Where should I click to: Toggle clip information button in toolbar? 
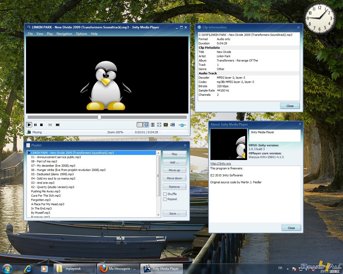pyautogui.click(x=146, y=125)
